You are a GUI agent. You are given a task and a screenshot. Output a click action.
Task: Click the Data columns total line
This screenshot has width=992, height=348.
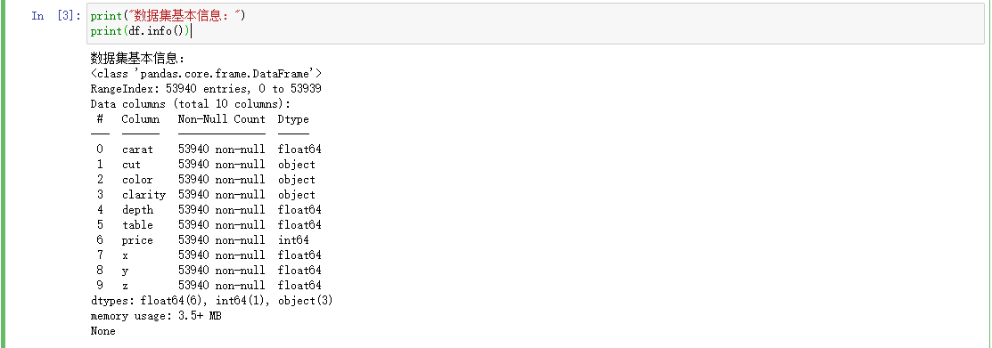(x=191, y=104)
